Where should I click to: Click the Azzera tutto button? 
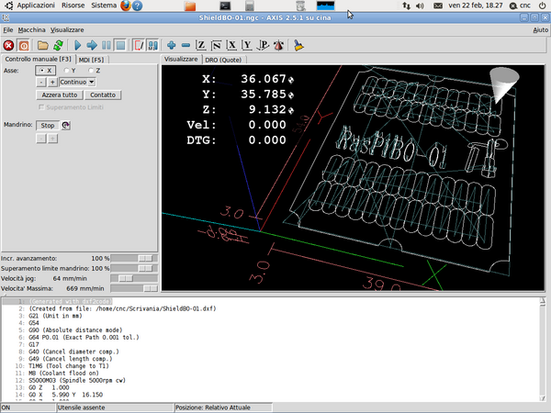(60, 95)
